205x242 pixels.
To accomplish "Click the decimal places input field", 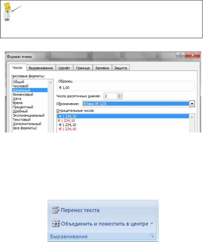I will tap(110, 96).
